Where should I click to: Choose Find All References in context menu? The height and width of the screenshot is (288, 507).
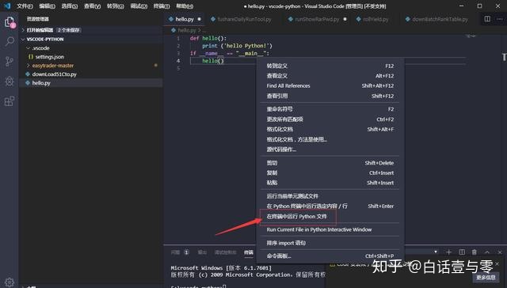point(330,86)
